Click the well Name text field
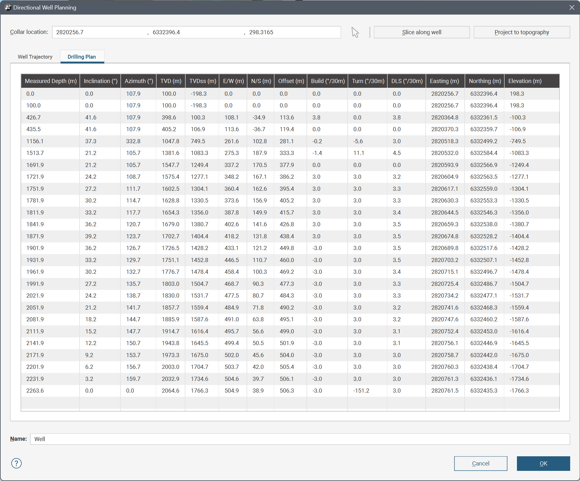The width and height of the screenshot is (580, 481). tap(300, 439)
